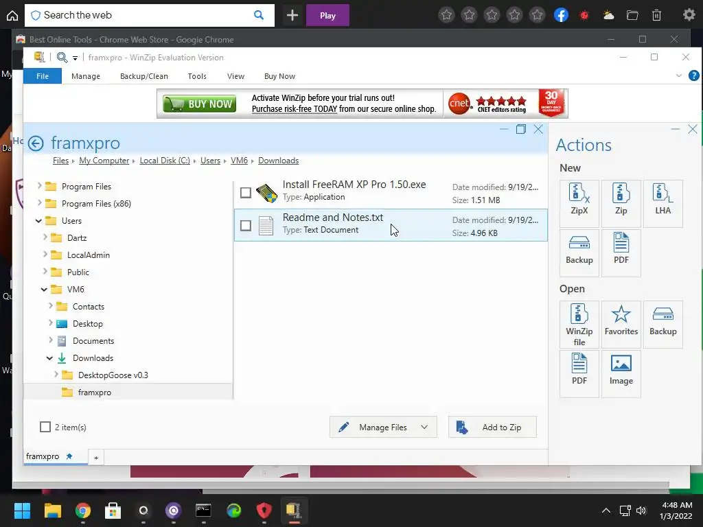Click the search magnifier in WinZip title bar
The height and width of the screenshot is (527, 703).
pyautogui.click(x=62, y=58)
